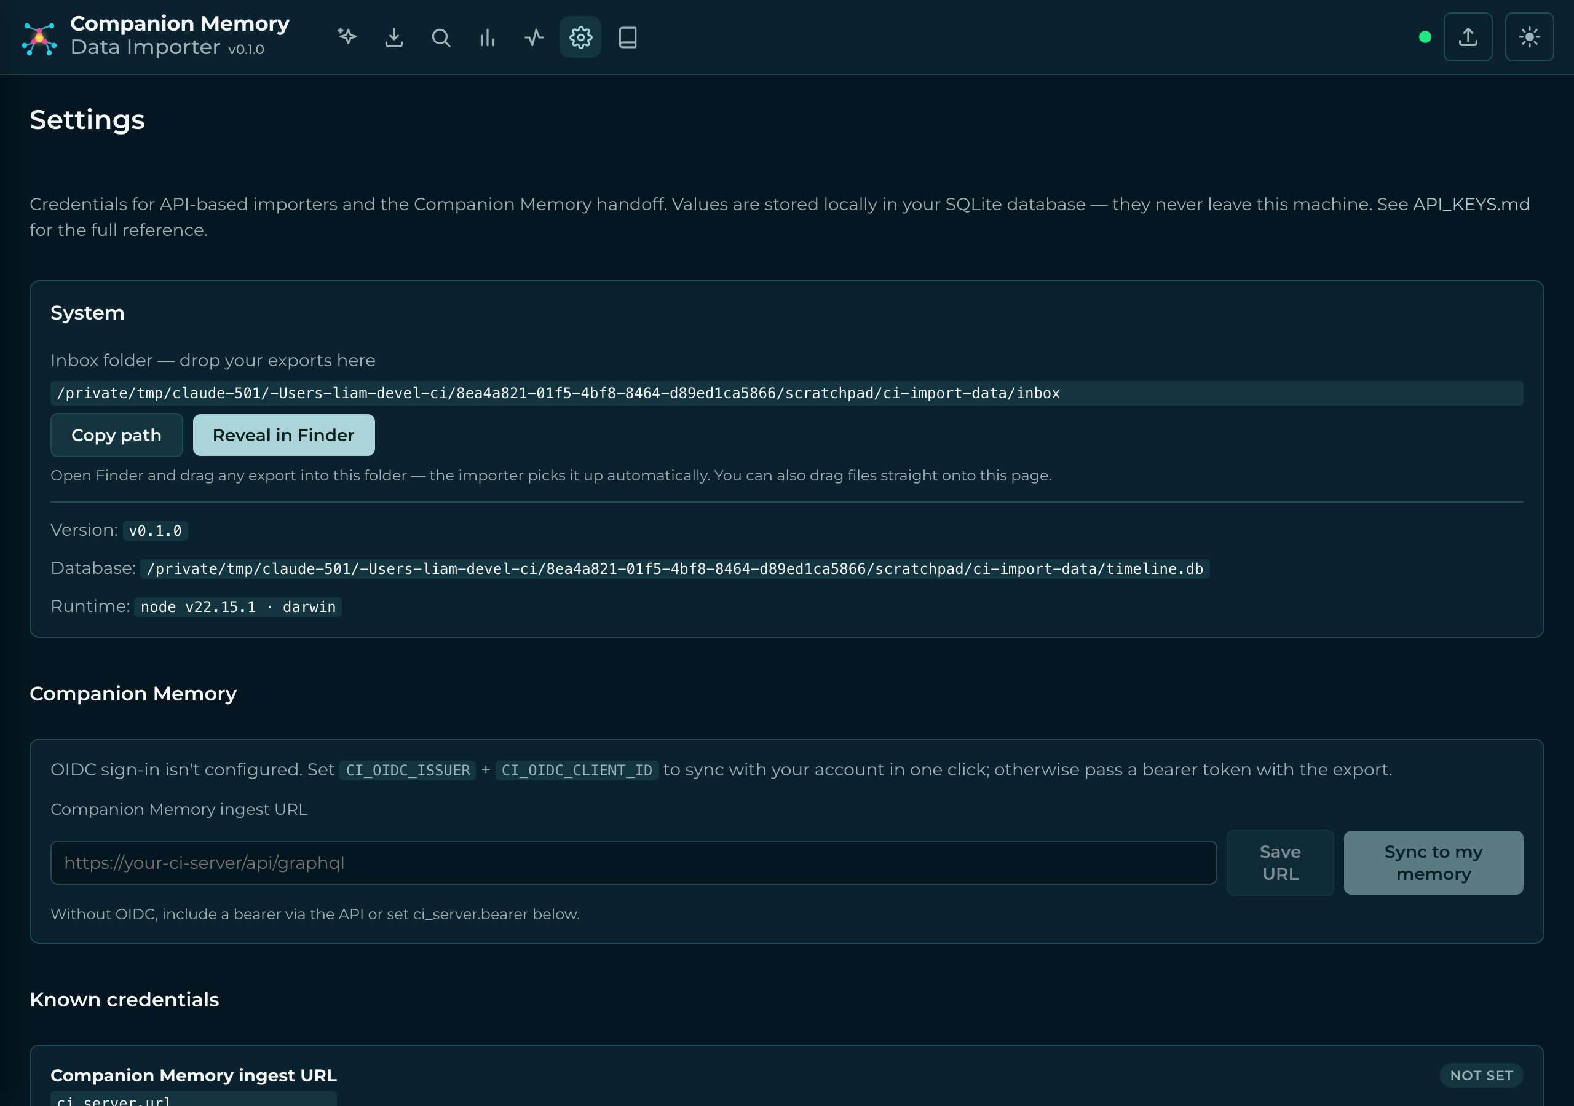Click the NOT SET status badge
The height and width of the screenshot is (1106, 1574).
point(1481,1075)
